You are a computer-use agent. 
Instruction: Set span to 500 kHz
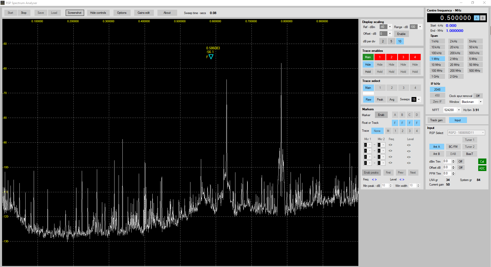(x=475, y=53)
